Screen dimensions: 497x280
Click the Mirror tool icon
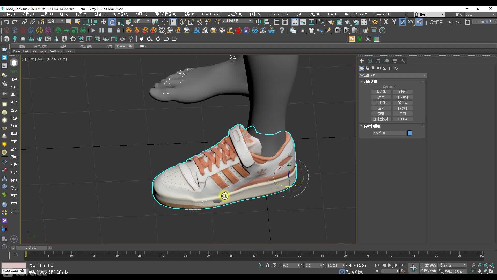coord(258,22)
